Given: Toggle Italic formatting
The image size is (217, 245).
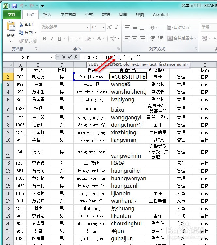Looking at the screenshot, I should [x=52, y=38].
